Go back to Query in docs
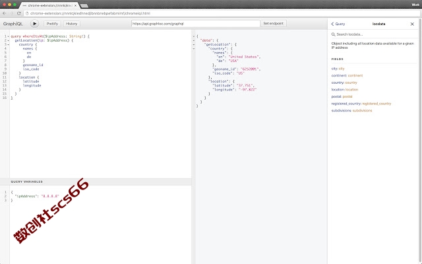 click(x=338, y=24)
